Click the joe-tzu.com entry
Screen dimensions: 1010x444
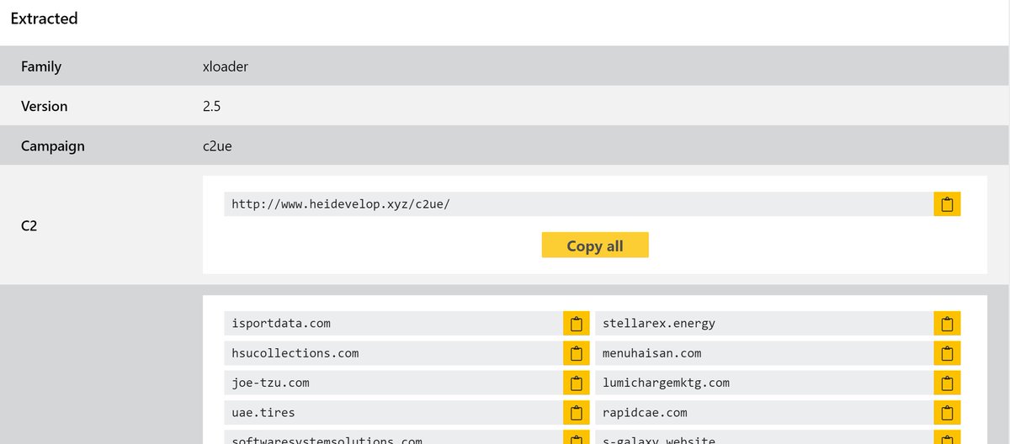[x=394, y=383]
